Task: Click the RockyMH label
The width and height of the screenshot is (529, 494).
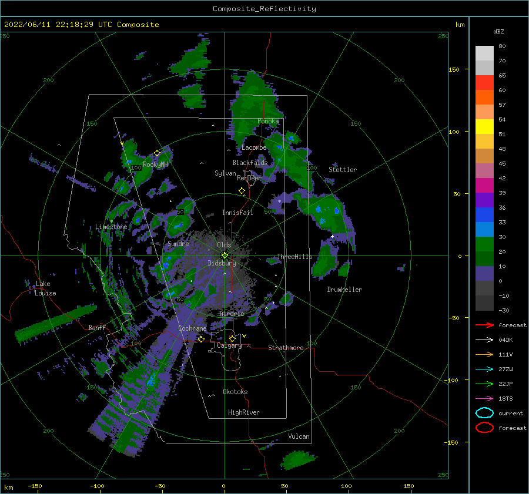Action: [155, 164]
